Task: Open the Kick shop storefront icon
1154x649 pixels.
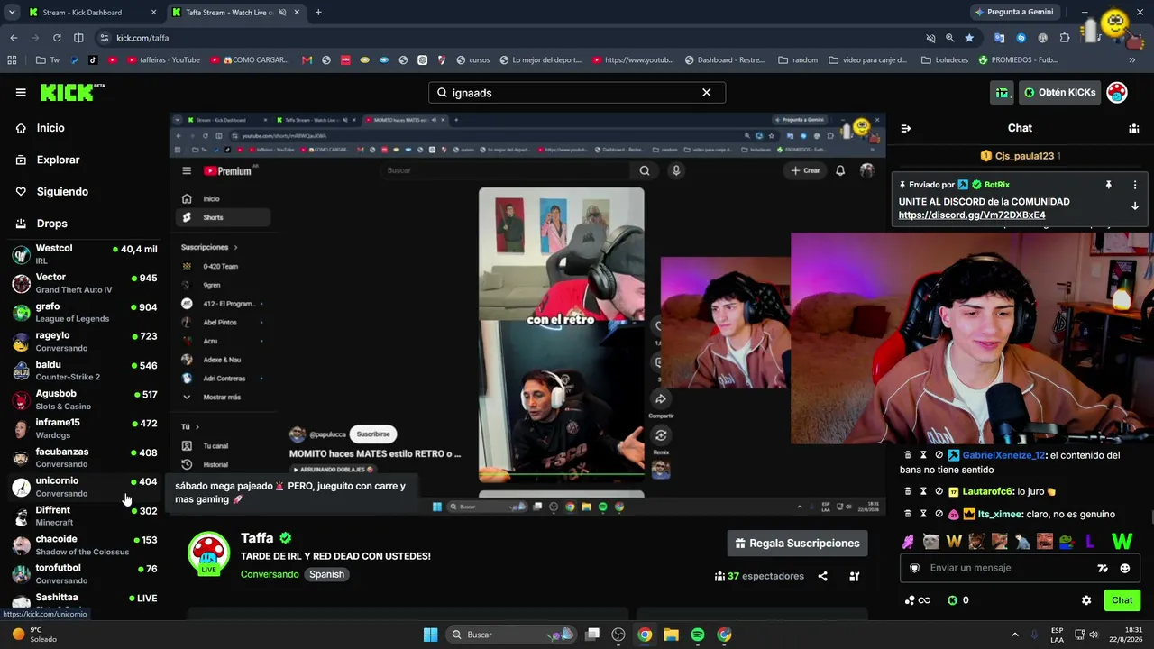Action: click(x=1002, y=92)
